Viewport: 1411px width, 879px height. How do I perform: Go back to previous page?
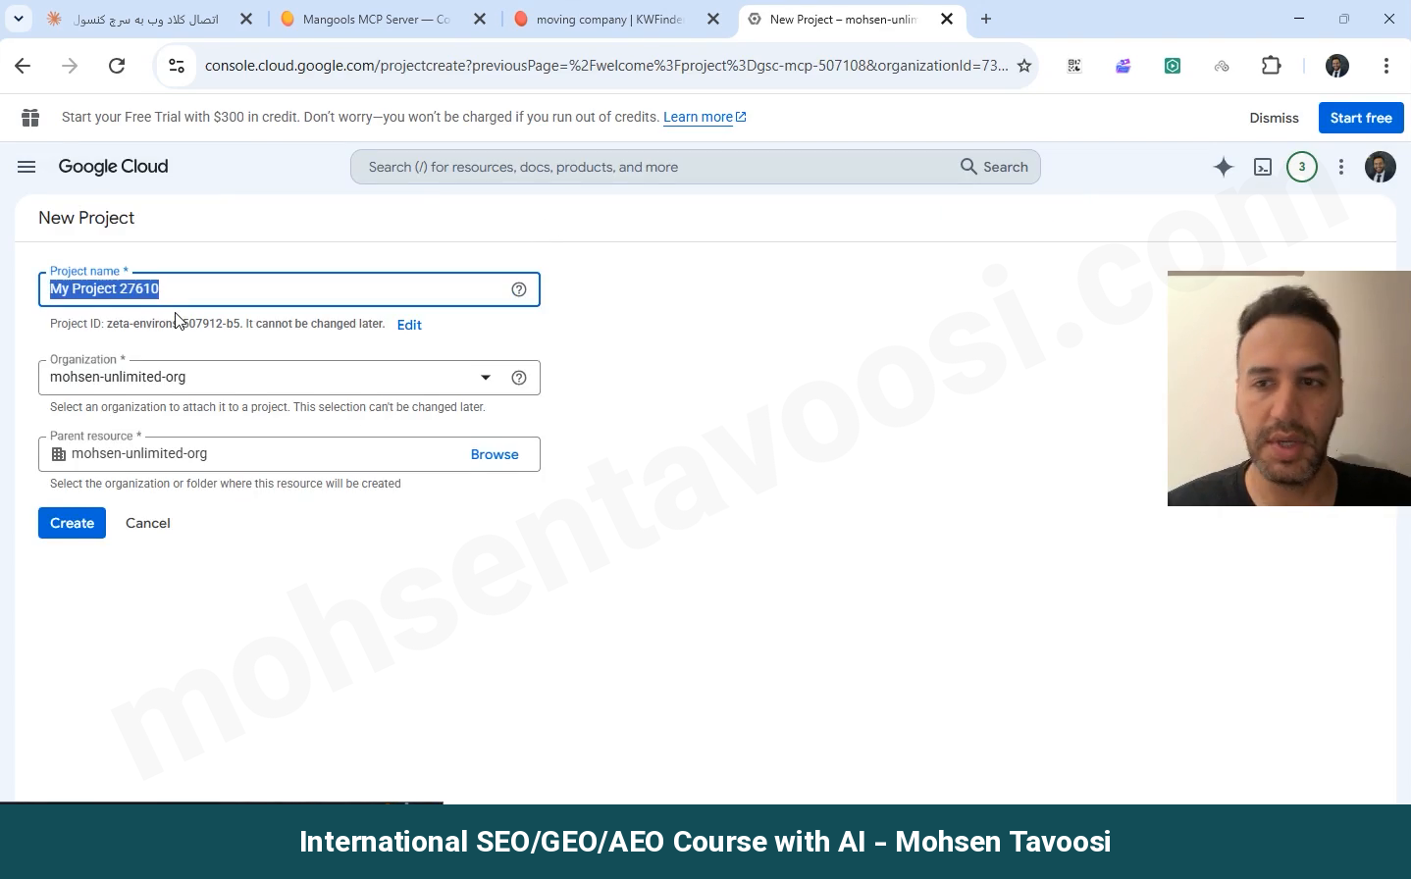tap(23, 66)
